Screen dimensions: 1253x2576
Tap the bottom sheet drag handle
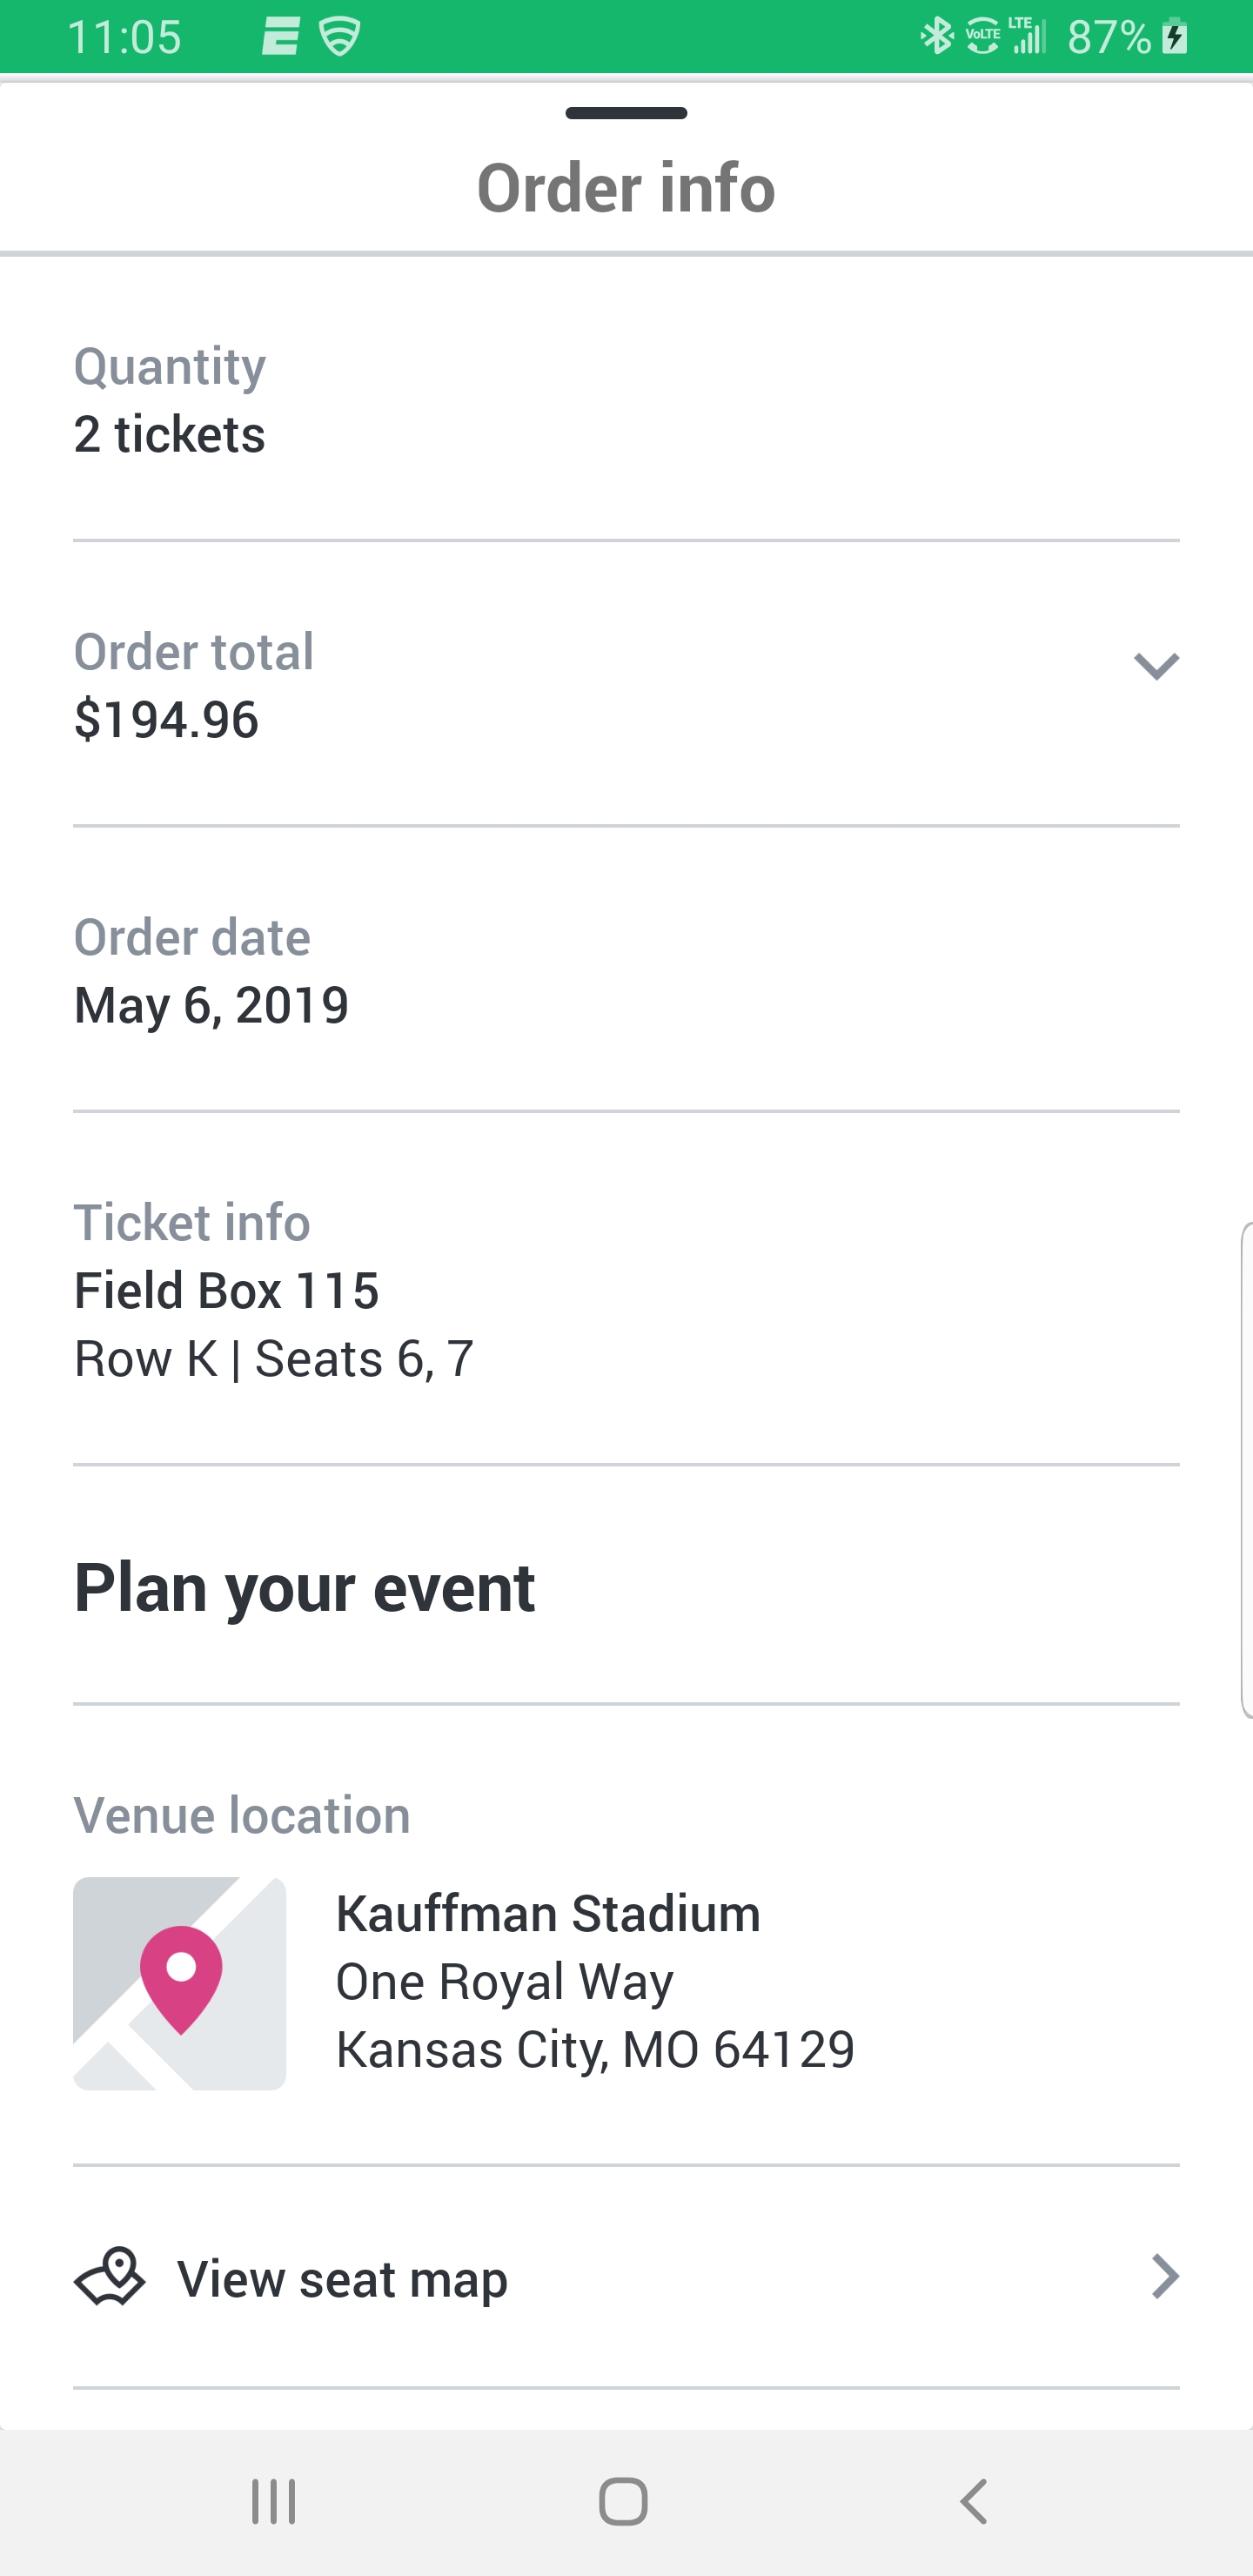tap(626, 113)
